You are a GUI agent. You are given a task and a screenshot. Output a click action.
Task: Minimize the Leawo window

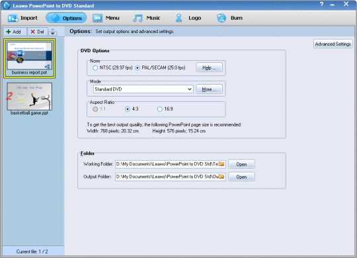pyautogui.click(x=333, y=5)
